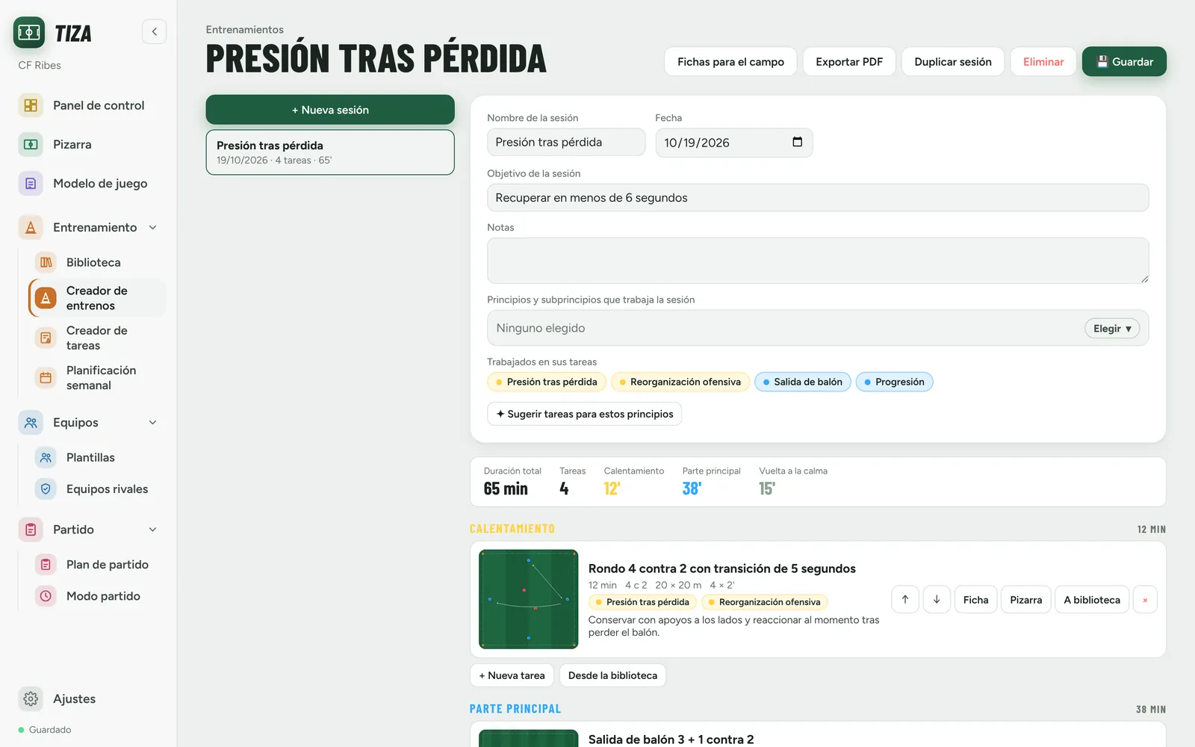The width and height of the screenshot is (1195, 747).
Task: Open the Equipos rivales shield icon
Action: click(x=46, y=489)
